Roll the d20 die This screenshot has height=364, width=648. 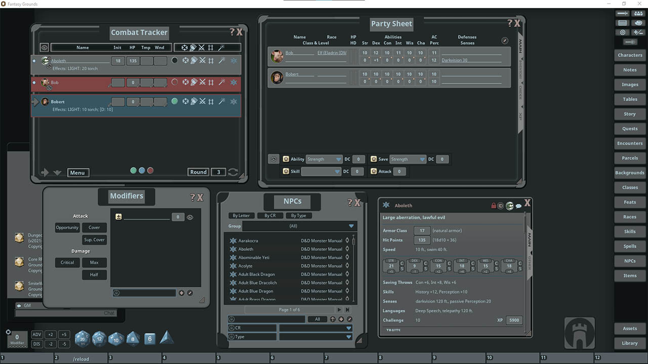tap(82, 339)
